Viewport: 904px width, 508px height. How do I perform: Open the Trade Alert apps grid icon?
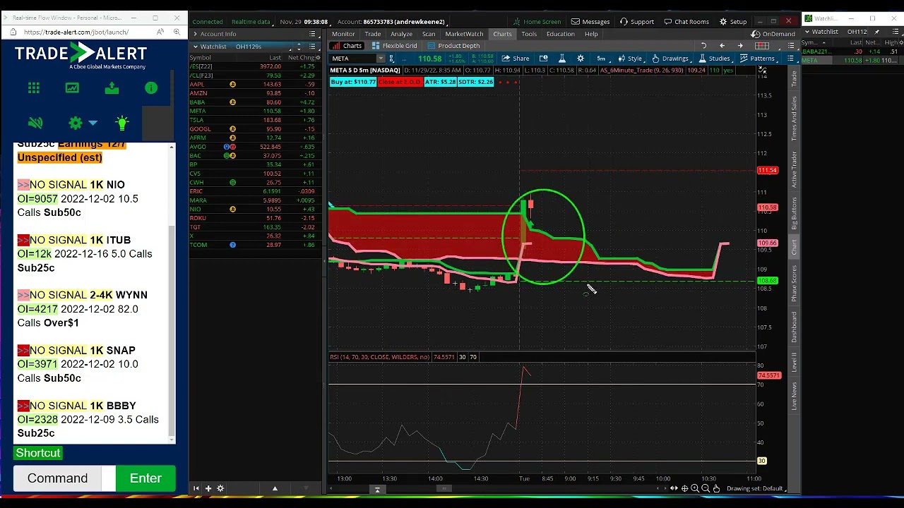(34, 88)
